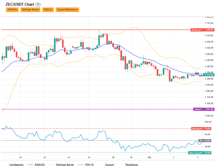Click the RSI(14) indicator tag
The image size is (215, 166).
point(48,10)
